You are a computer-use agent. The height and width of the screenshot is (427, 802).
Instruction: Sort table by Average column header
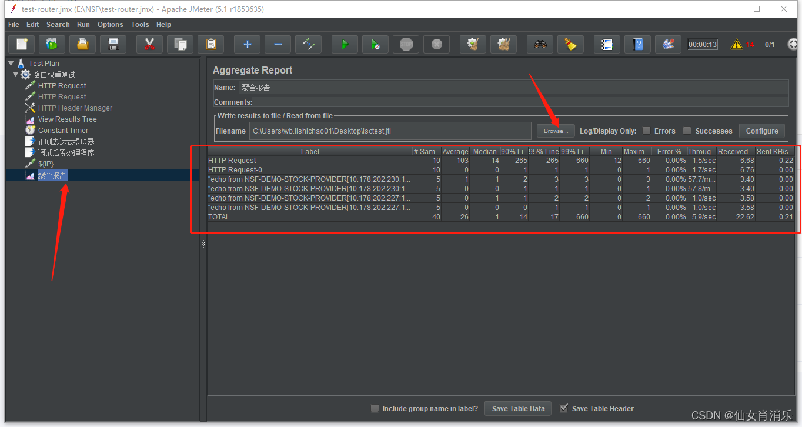coord(456,151)
